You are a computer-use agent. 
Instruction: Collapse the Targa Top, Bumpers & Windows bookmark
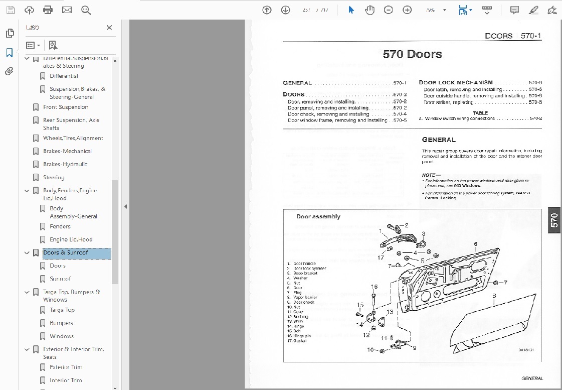(27, 292)
